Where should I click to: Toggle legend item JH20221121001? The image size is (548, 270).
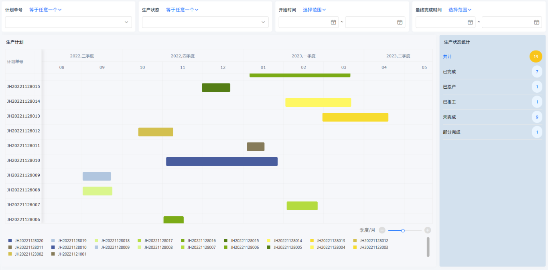point(69,254)
